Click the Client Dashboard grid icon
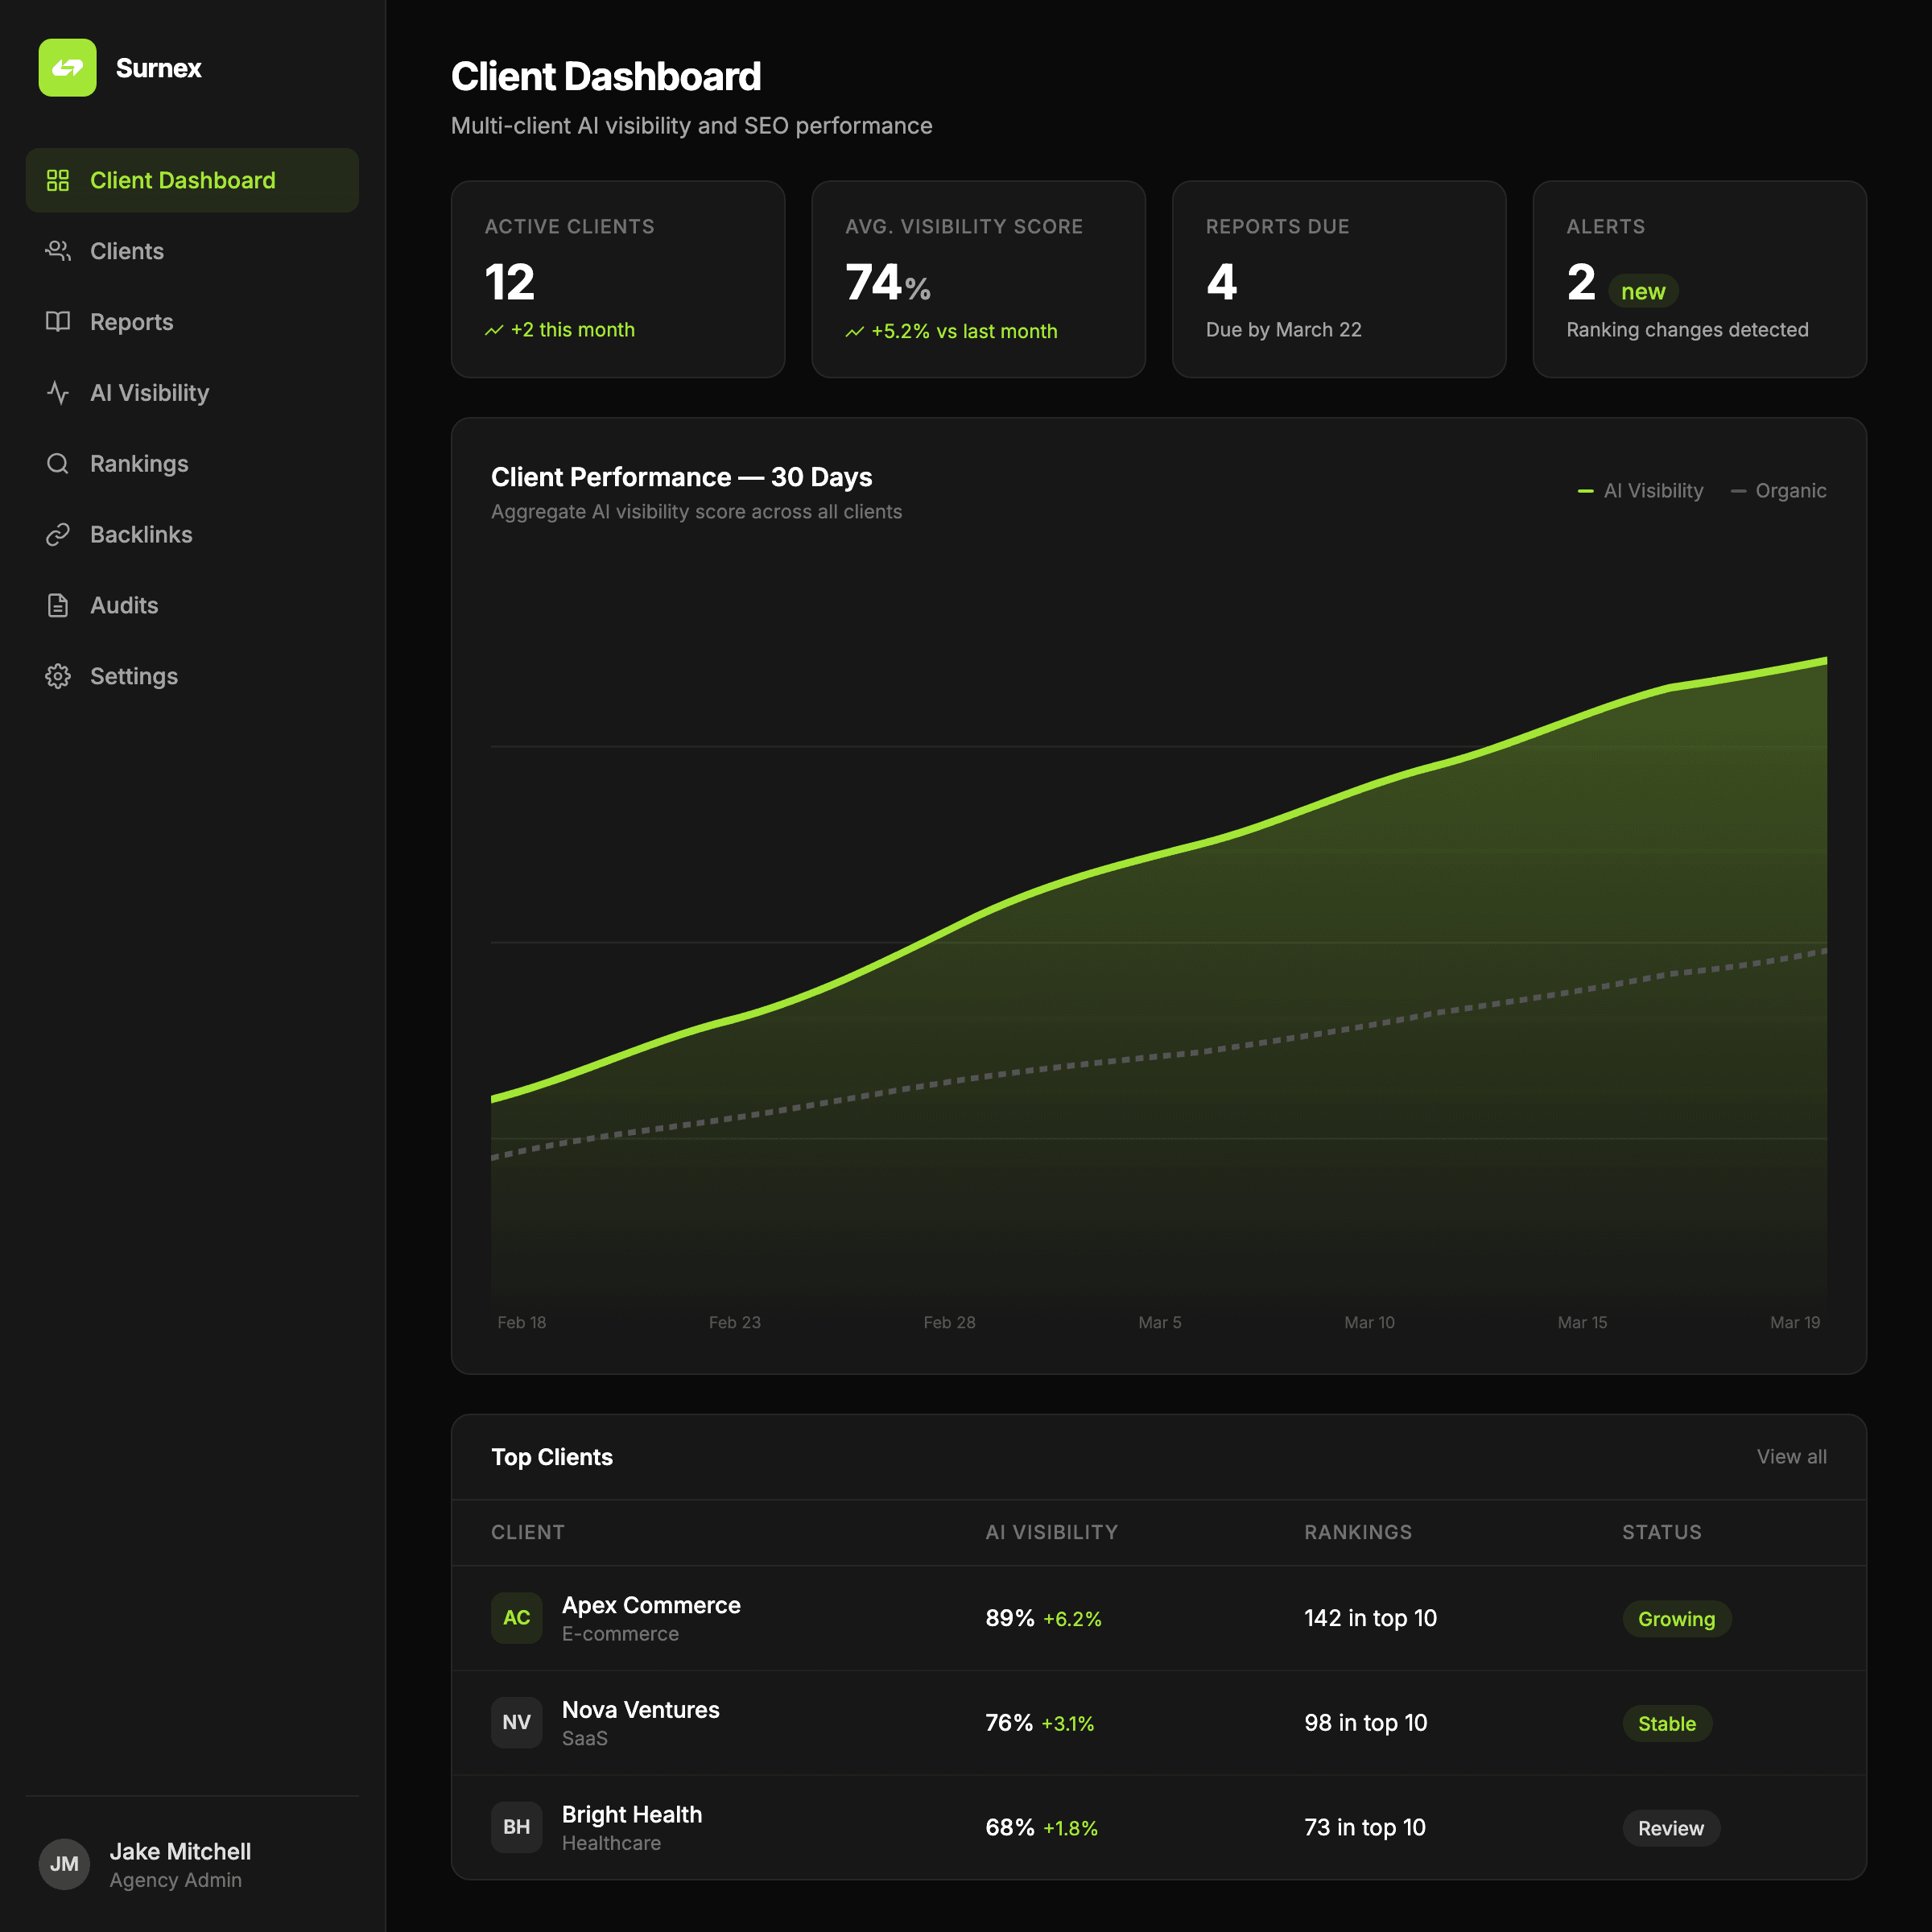Screen dimensions: 1932x1932 [x=58, y=180]
